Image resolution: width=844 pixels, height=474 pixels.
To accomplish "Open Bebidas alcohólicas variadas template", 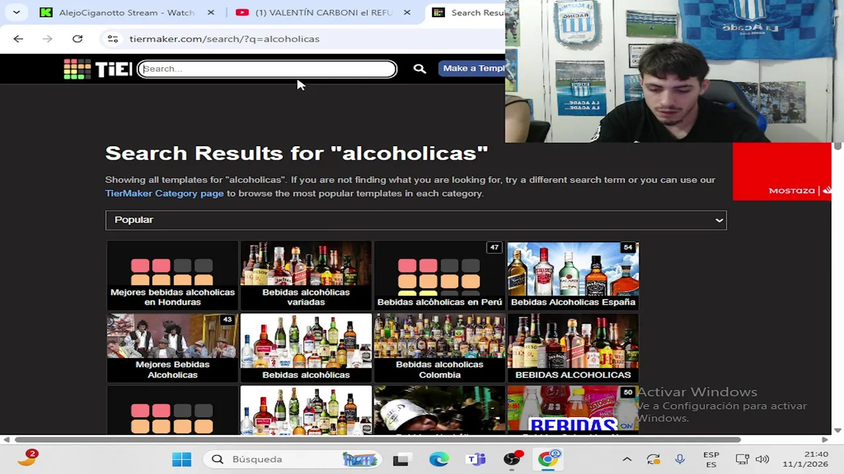I will 306,275.
